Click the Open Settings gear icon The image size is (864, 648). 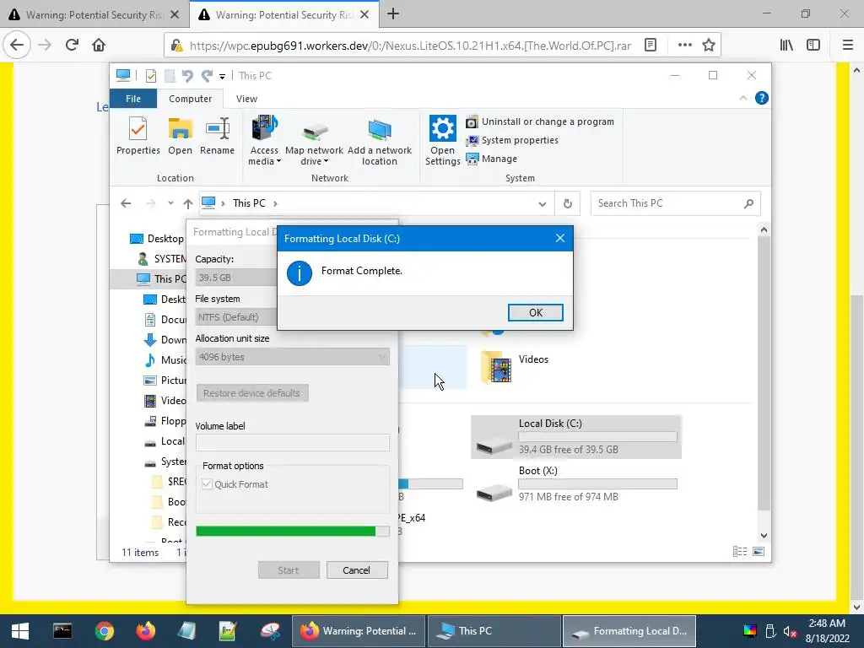click(442, 141)
